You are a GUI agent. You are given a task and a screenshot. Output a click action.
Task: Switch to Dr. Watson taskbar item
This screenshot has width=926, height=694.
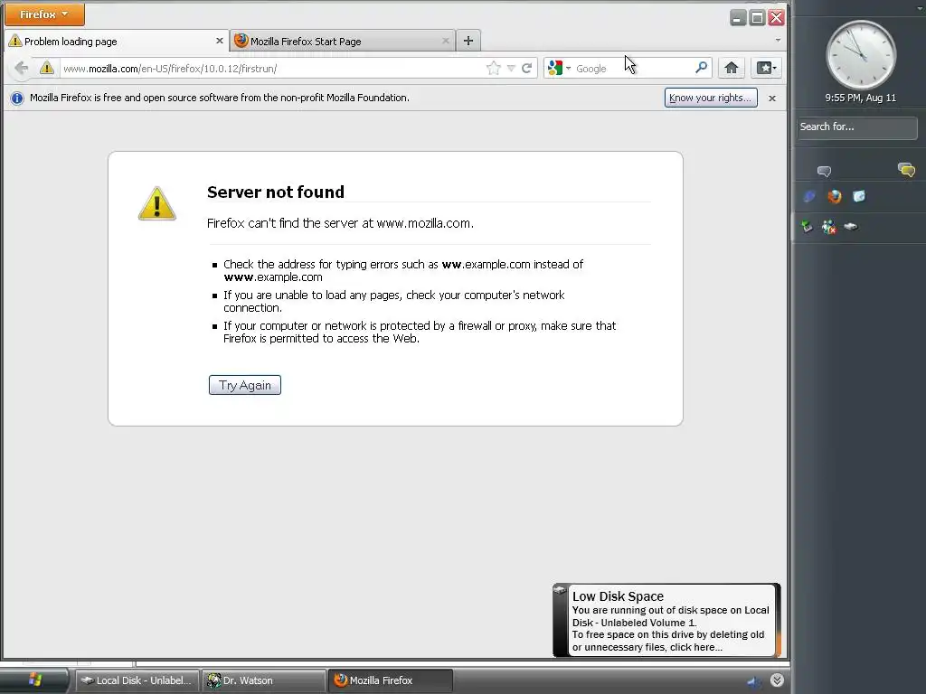tap(263, 680)
